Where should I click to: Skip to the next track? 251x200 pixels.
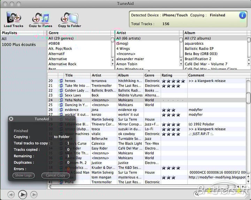pos(34,194)
